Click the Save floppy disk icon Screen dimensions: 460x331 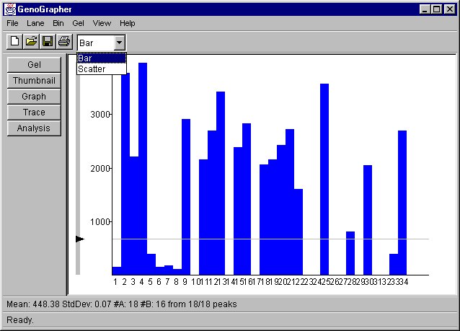pyautogui.click(x=48, y=43)
